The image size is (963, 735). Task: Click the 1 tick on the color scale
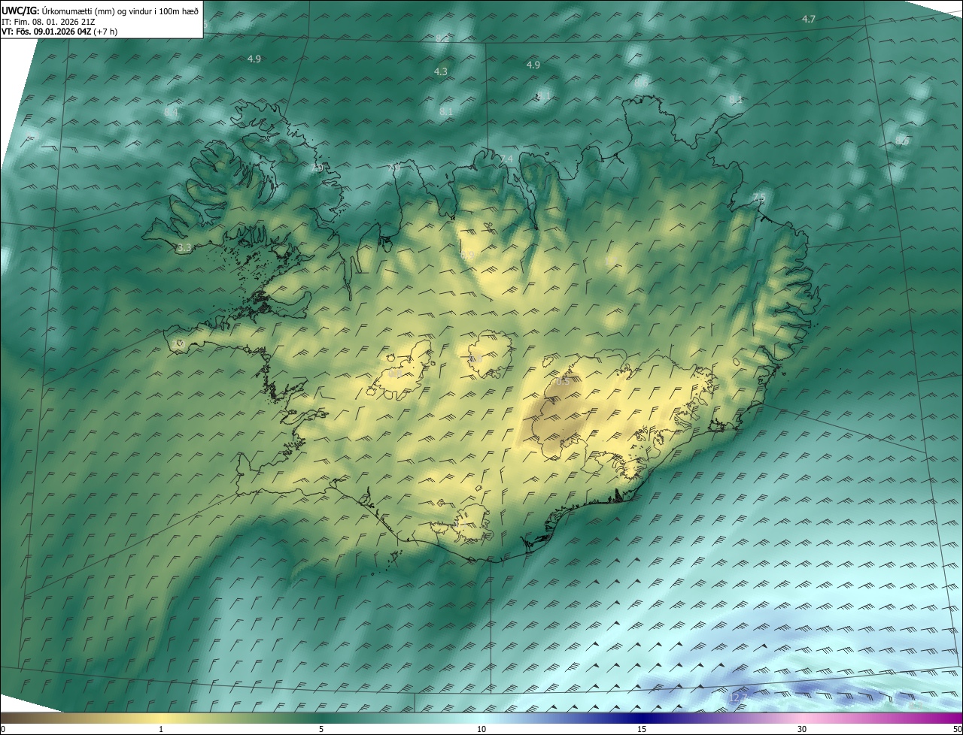click(x=161, y=729)
